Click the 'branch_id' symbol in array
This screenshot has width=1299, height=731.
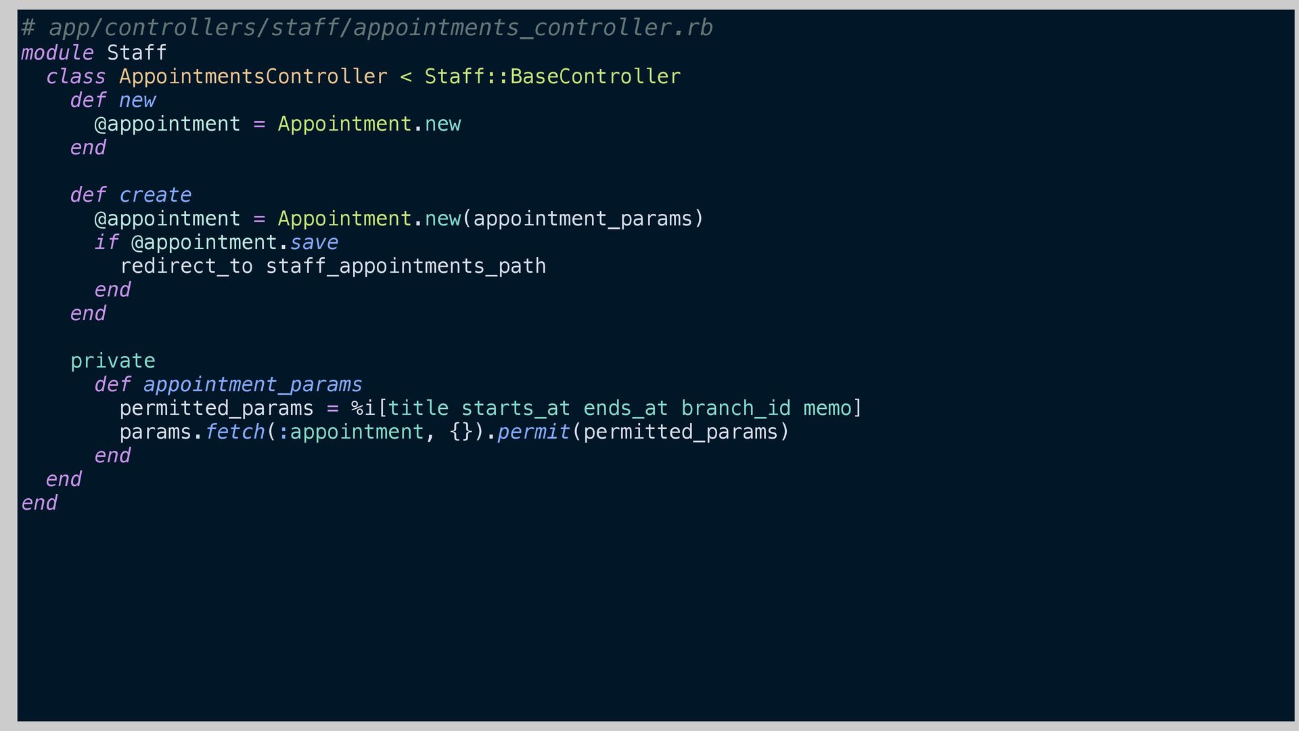(x=735, y=408)
